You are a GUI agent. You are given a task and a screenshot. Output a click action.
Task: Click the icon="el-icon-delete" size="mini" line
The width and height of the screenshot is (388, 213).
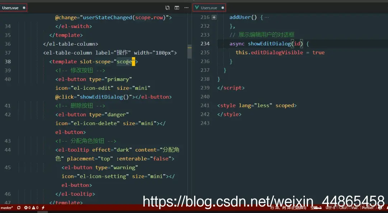point(110,123)
